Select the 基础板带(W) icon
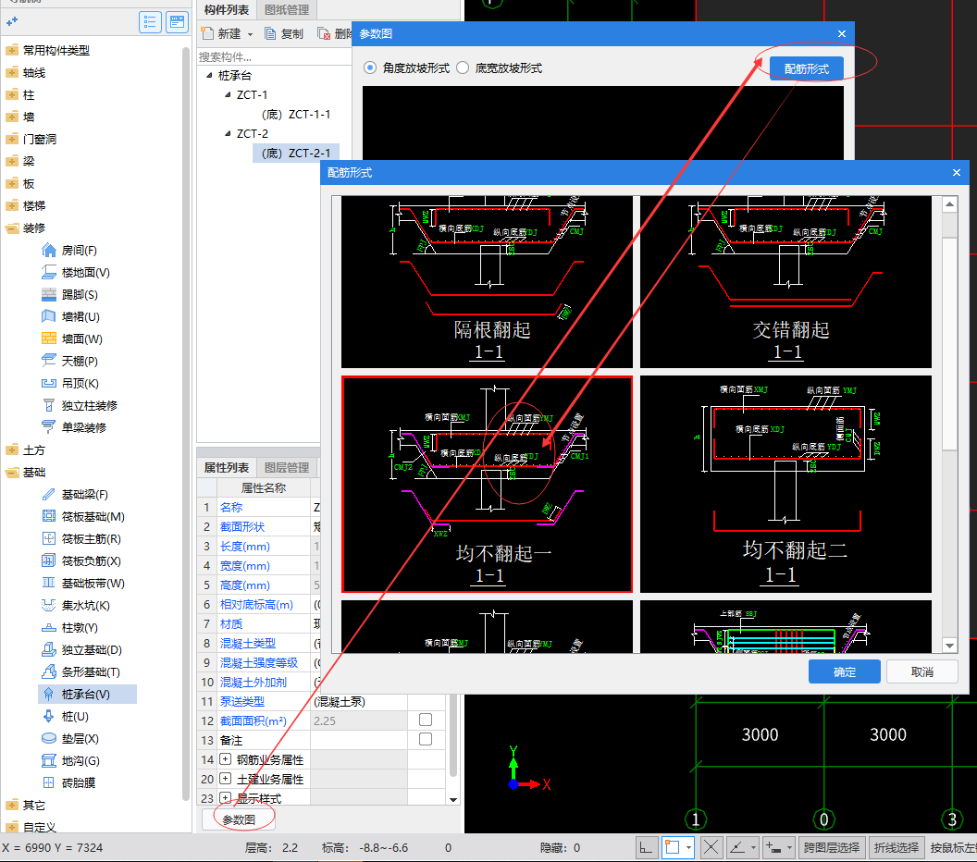 coord(49,583)
